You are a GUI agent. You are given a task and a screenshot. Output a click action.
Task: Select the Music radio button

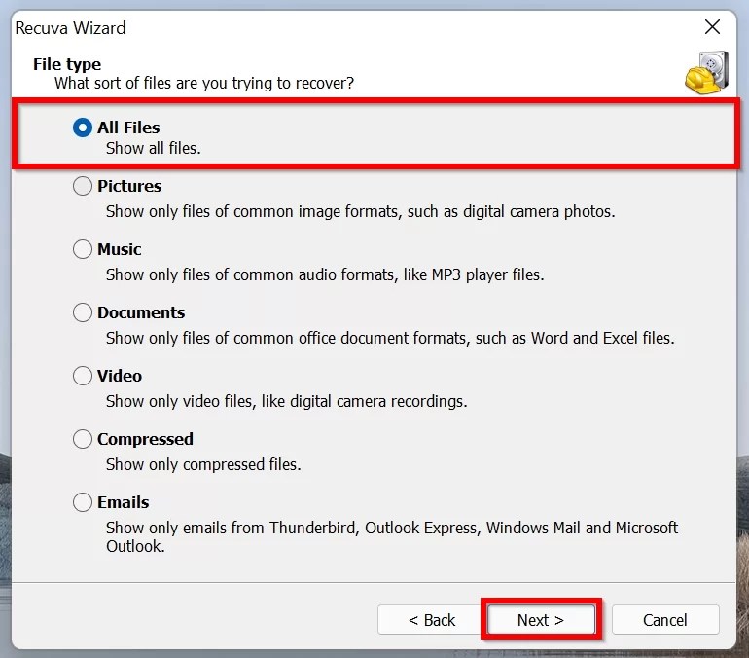82,249
